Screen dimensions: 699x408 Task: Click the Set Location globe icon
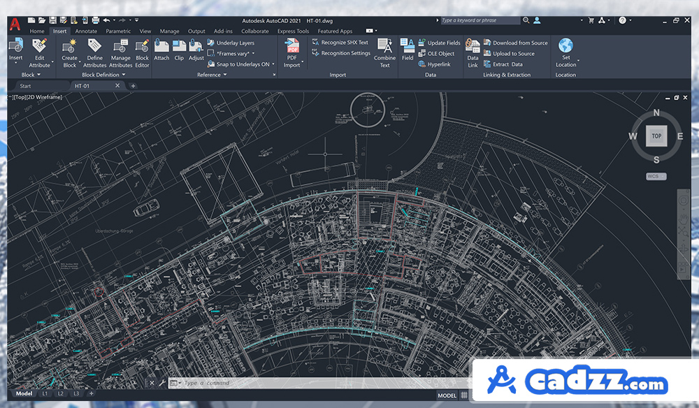click(x=565, y=45)
